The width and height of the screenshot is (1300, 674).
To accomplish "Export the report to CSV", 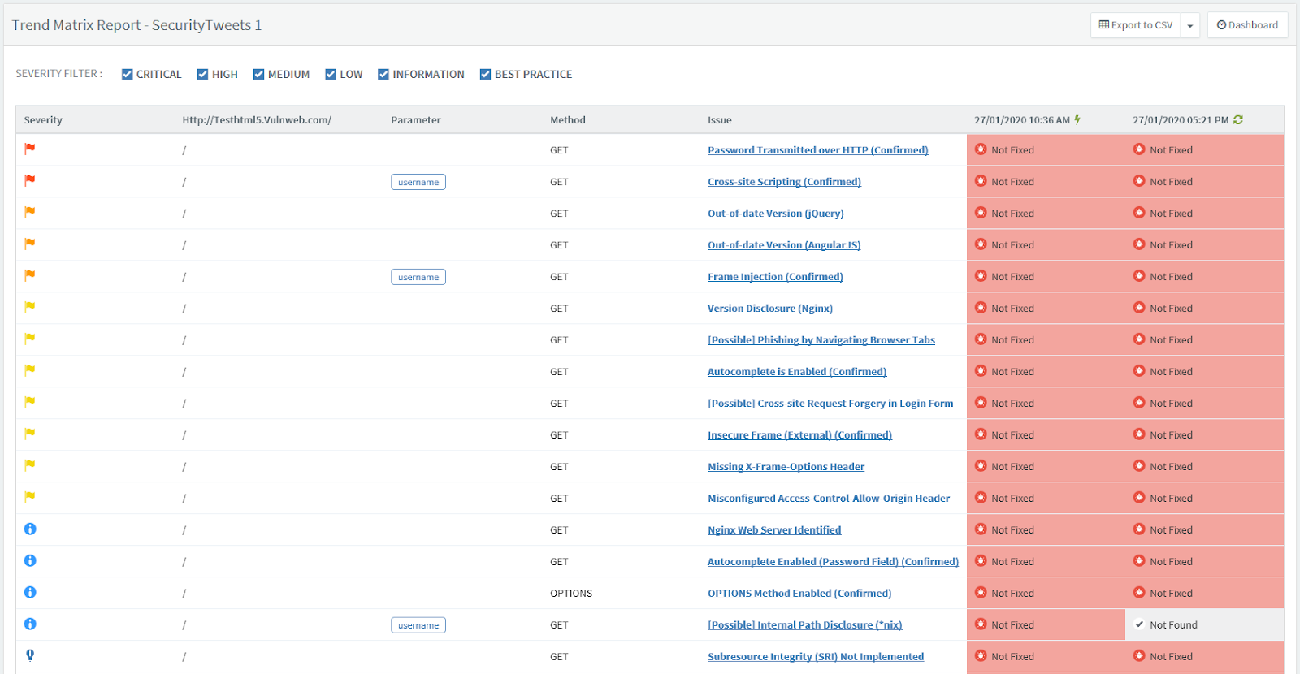I will (x=1136, y=25).
